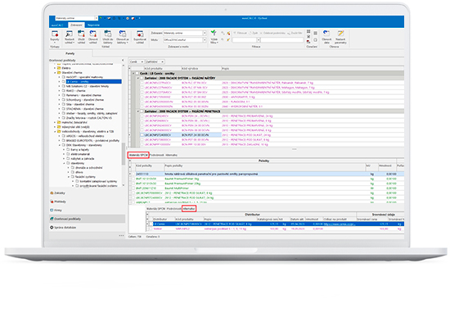Tick the FASÁDNÍ PENETRACE group checkbox
450x313 pixels.
[142, 111]
